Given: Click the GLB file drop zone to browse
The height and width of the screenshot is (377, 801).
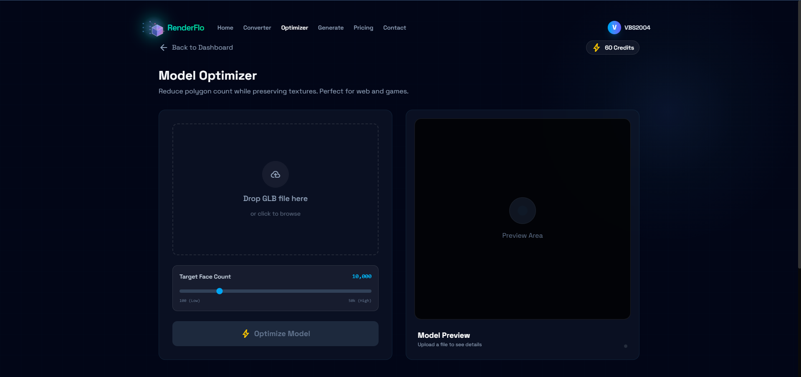Looking at the screenshot, I should [x=275, y=189].
